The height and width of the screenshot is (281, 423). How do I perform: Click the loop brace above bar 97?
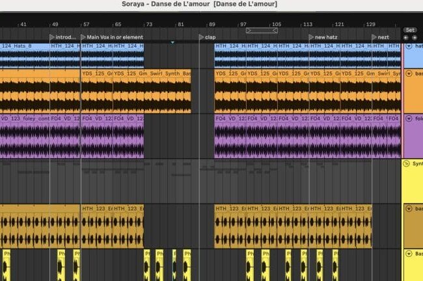coord(257,30)
